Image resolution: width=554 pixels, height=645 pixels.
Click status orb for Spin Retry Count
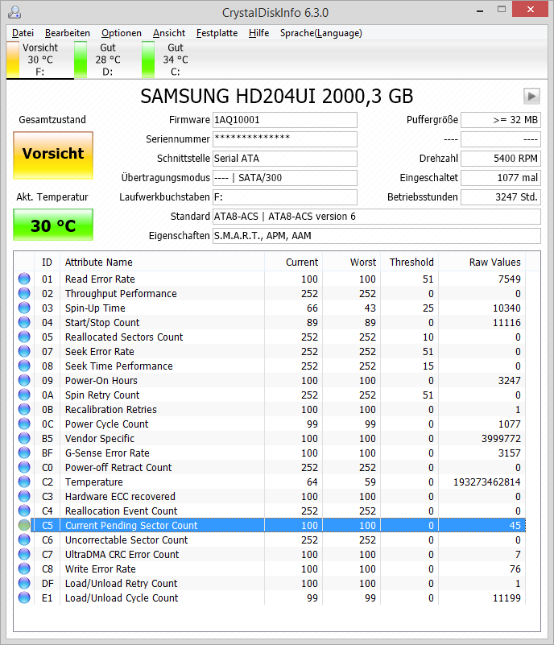point(24,395)
